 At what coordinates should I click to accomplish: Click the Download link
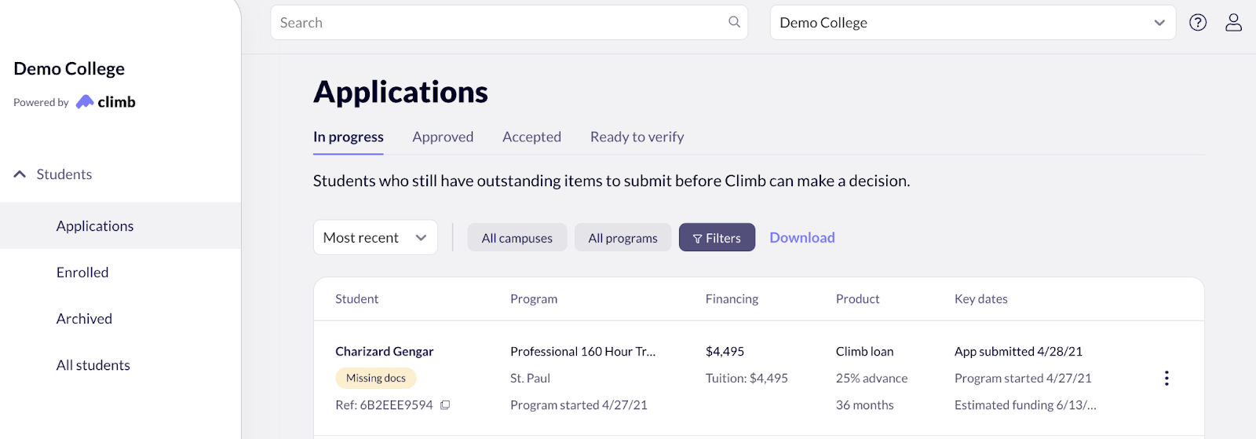[802, 237]
